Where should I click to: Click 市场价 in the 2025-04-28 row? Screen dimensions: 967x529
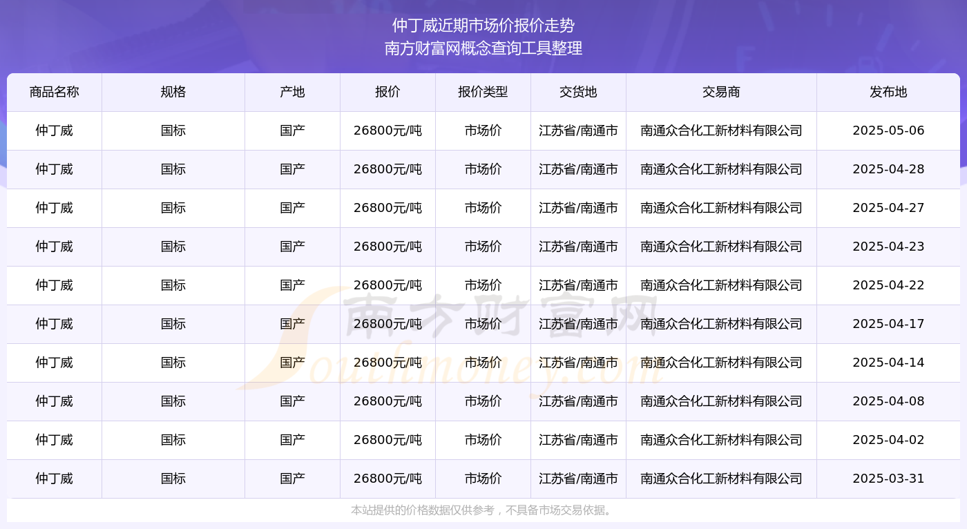click(x=483, y=169)
